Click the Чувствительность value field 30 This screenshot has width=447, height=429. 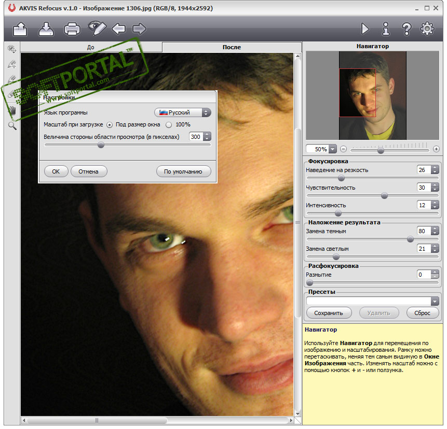click(424, 188)
